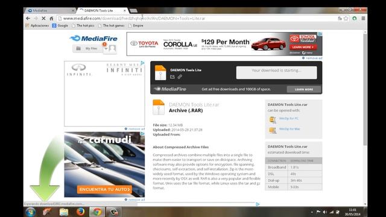Click the Broadband download time row

(x=294, y=168)
